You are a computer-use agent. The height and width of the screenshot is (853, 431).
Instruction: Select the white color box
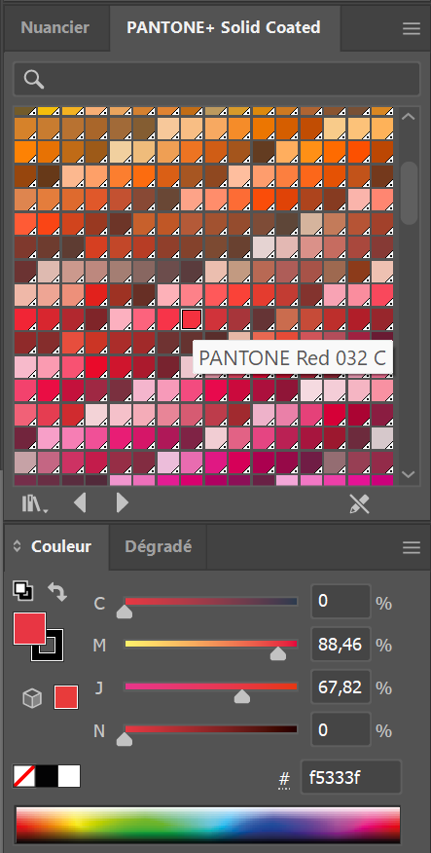pos(69,776)
